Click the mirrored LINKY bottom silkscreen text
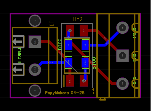 [x=19, y=57]
